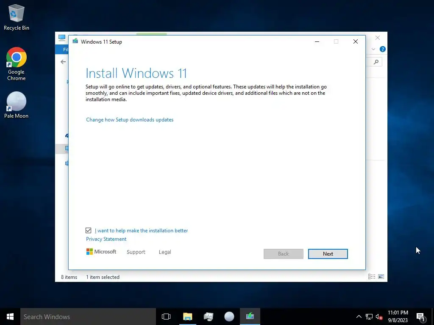Click the back arrow in File Explorer
The width and height of the screenshot is (434, 325).
coord(63,62)
